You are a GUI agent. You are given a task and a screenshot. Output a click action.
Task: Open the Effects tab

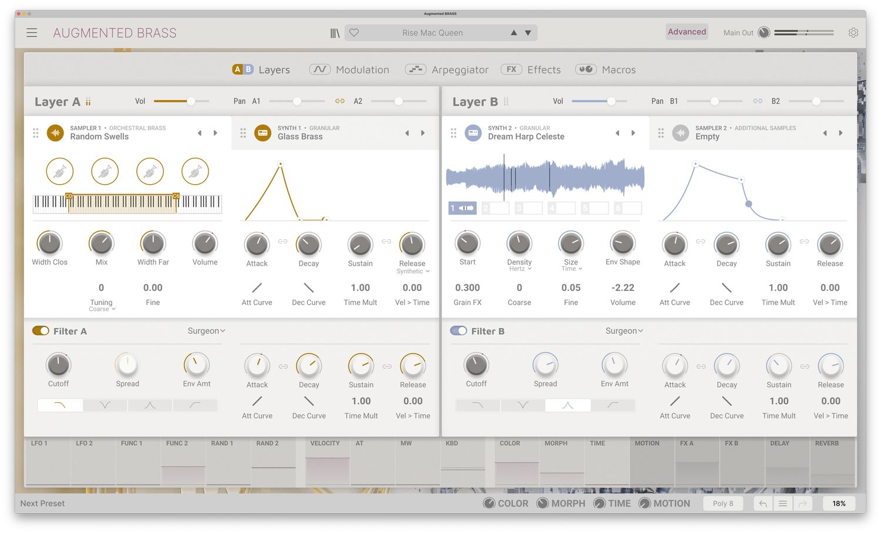point(531,69)
